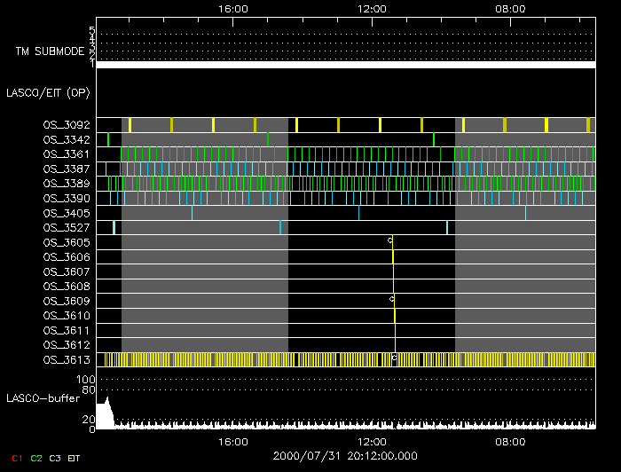The width and height of the screenshot is (621, 472).
Task: Click the circle marker in the OS_3613 row
Action: coord(395,358)
